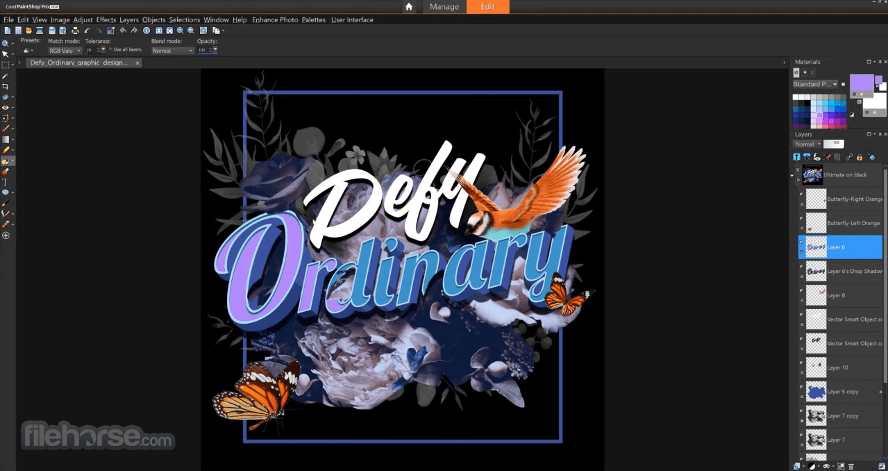Select the Crop tool
Image resolution: width=888 pixels, height=471 pixels.
click(5, 86)
